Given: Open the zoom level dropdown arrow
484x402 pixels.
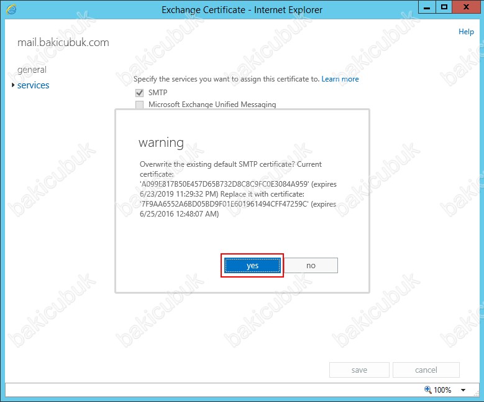Looking at the screenshot, I should pos(463,390).
